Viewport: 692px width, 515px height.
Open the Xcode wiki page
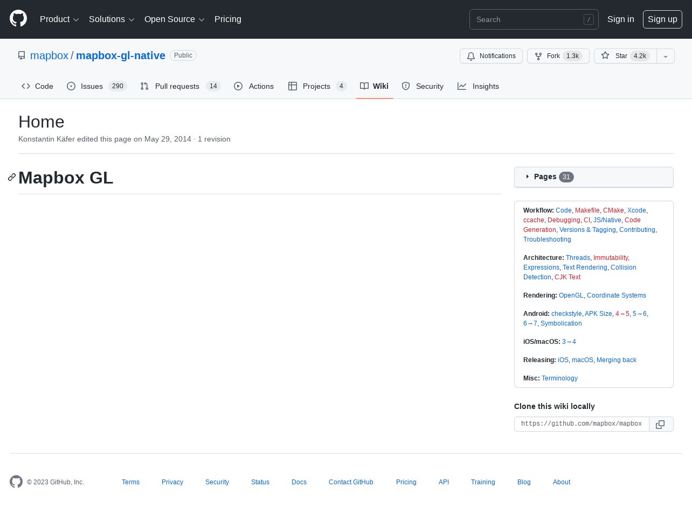(x=636, y=210)
